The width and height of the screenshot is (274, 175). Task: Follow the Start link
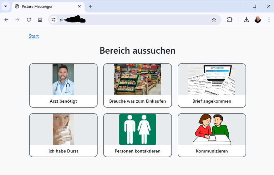34,36
